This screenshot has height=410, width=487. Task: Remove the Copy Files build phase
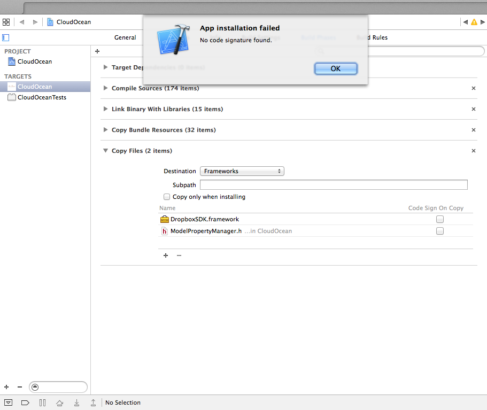[474, 151]
